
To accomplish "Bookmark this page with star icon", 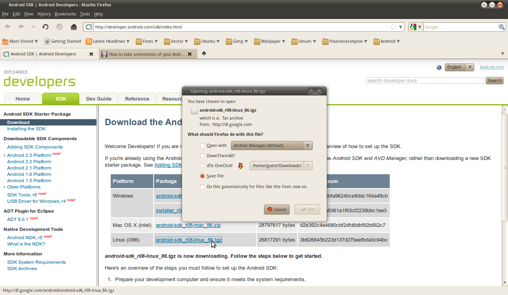I will click(x=393, y=27).
